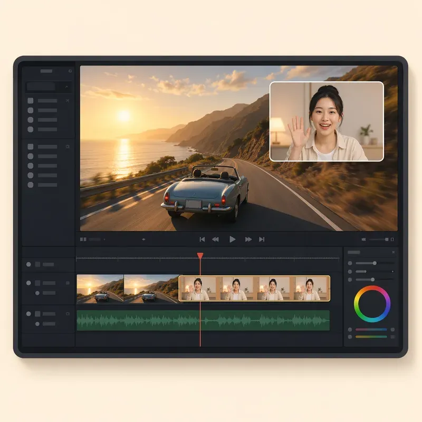Open the dropdown field in the left panel
Viewport: 422px width, 422px height.
click(x=49, y=87)
